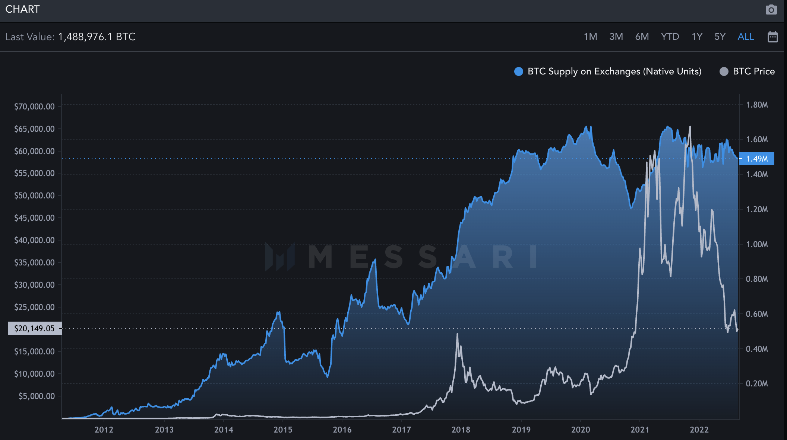Click the 0.60M supply axis label
The width and height of the screenshot is (787, 440).
pyautogui.click(x=757, y=314)
